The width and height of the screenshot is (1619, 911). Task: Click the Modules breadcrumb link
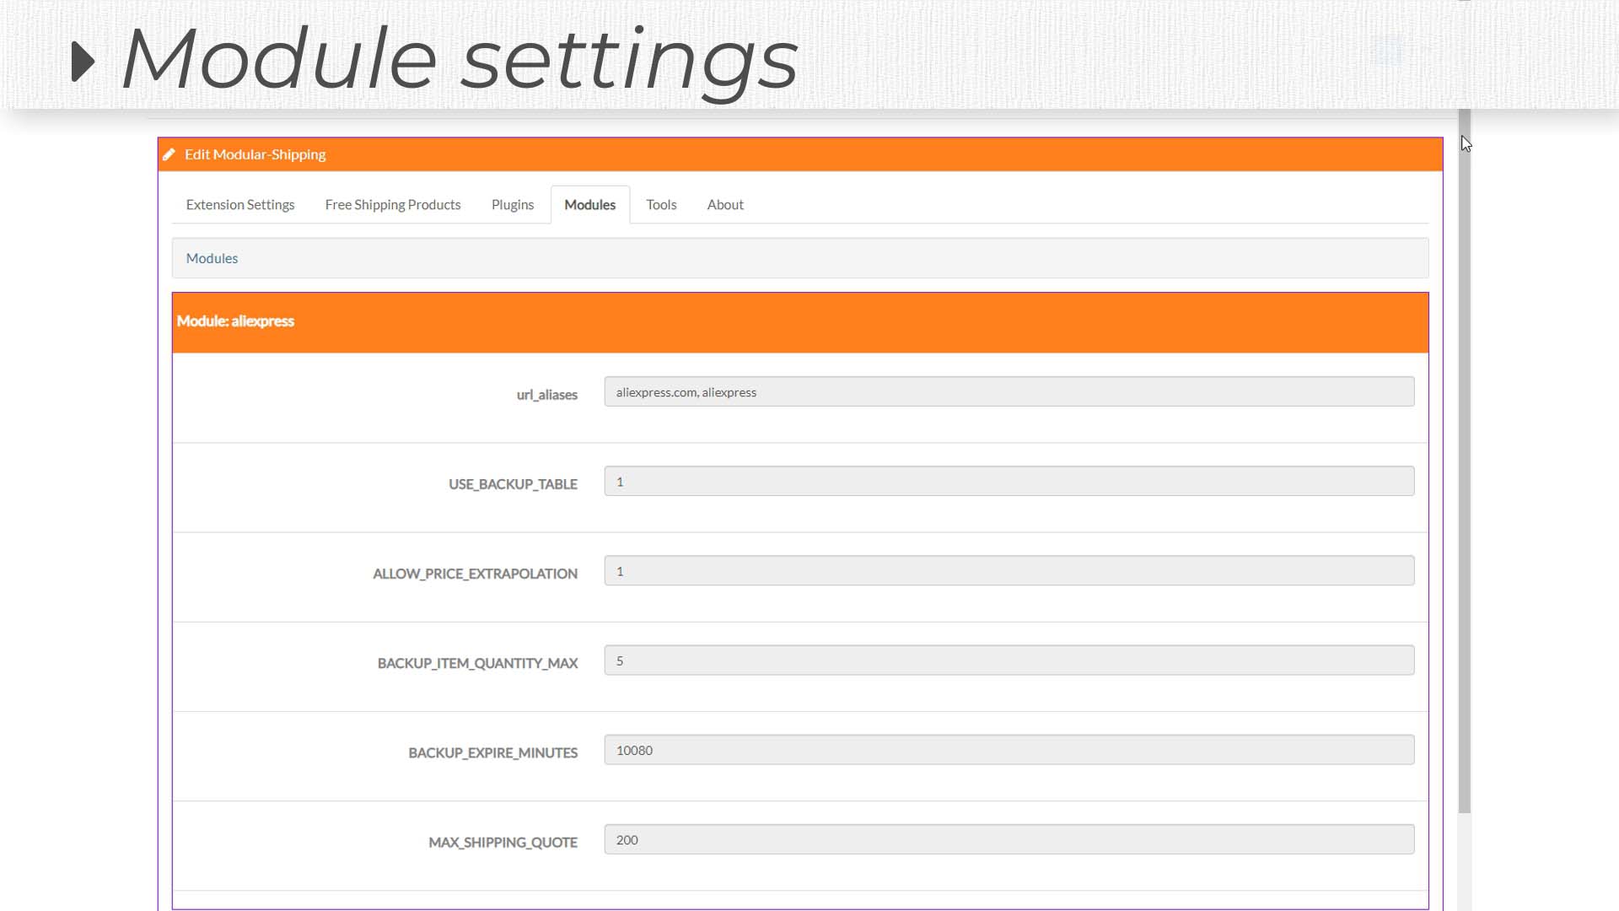(x=212, y=258)
